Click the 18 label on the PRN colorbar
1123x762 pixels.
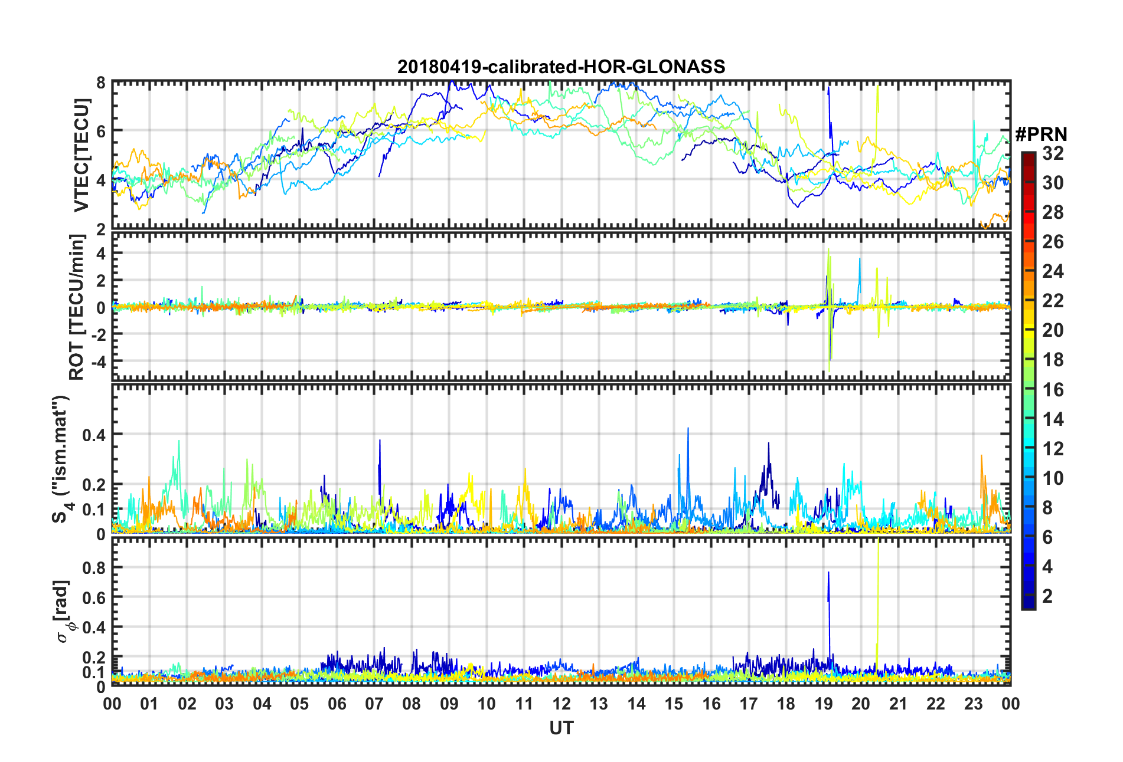[1053, 360]
